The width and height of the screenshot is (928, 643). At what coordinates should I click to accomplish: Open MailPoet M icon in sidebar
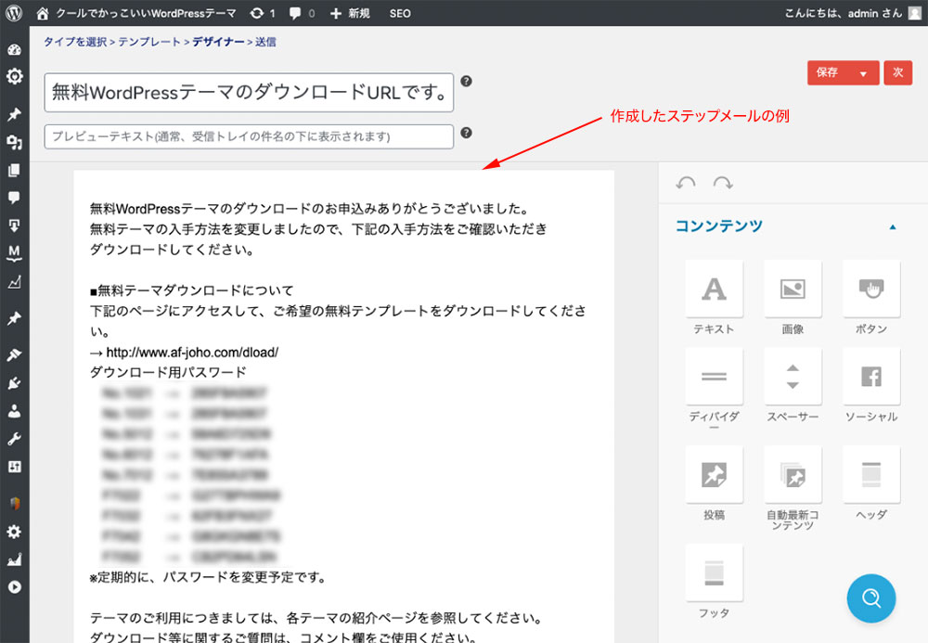pos(14,252)
